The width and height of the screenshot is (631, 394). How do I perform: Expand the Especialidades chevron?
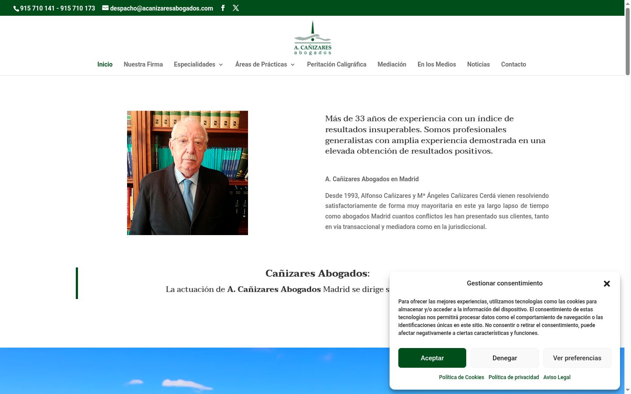[x=221, y=65]
